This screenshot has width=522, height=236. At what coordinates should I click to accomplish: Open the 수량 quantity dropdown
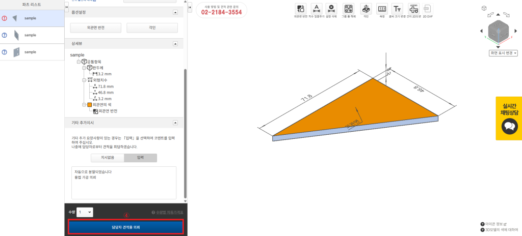[85, 212]
